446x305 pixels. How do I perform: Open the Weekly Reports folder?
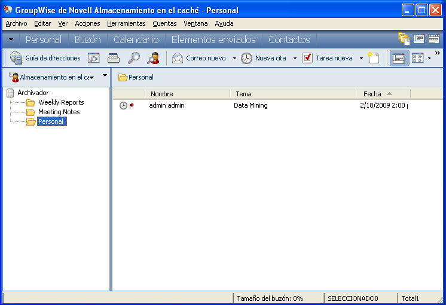point(61,102)
